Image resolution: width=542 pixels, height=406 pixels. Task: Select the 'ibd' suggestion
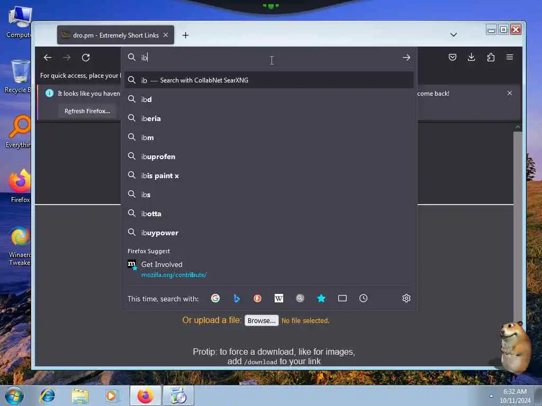269,99
